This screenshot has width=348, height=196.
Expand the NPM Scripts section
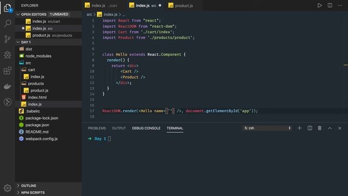click(48, 192)
